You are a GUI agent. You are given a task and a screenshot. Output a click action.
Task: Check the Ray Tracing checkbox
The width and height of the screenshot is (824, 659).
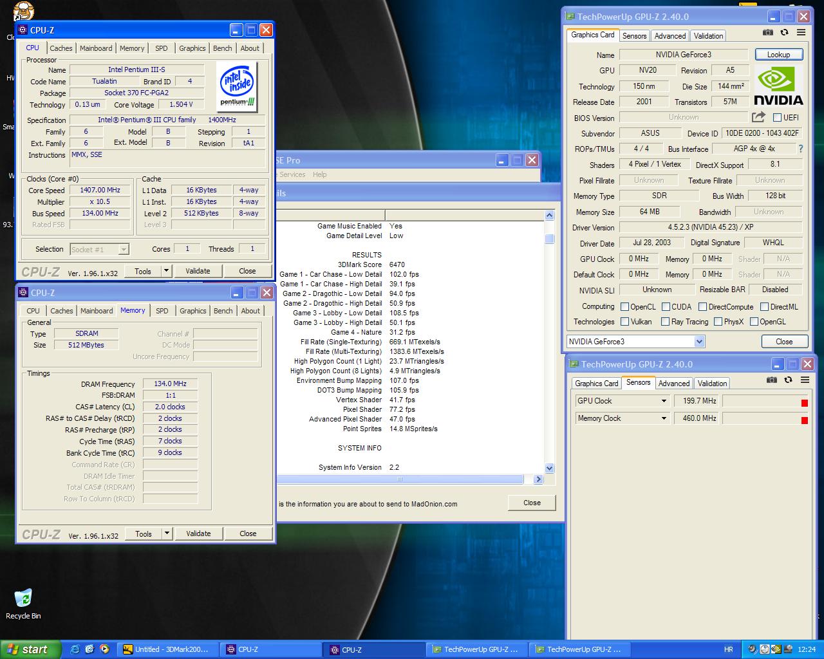[x=664, y=322]
